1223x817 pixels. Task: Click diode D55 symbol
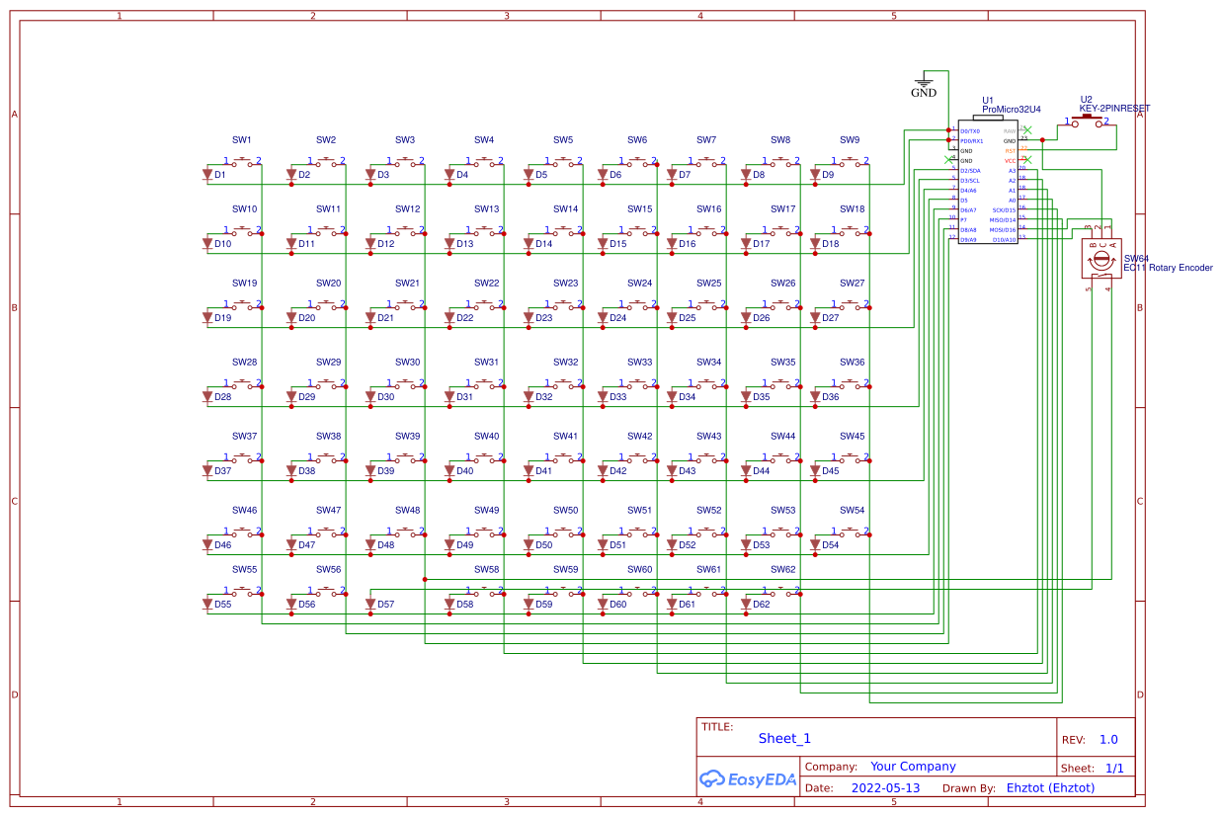point(209,604)
